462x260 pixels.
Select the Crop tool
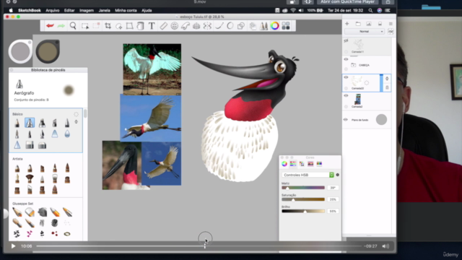(108, 26)
